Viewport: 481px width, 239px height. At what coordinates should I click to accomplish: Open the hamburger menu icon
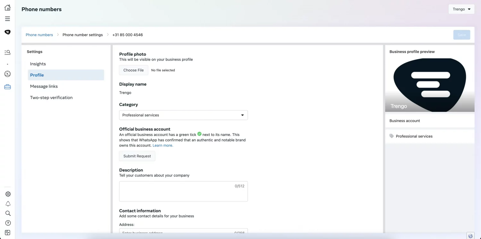pyautogui.click(x=7, y=19)
